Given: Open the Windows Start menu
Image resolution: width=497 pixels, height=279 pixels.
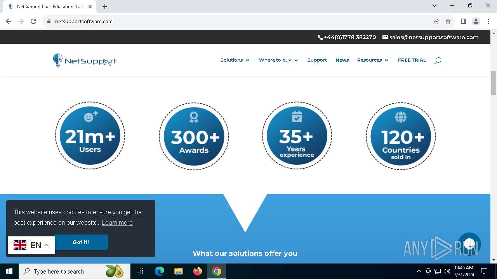Looking at the screenshot, I should click(9, 271).
